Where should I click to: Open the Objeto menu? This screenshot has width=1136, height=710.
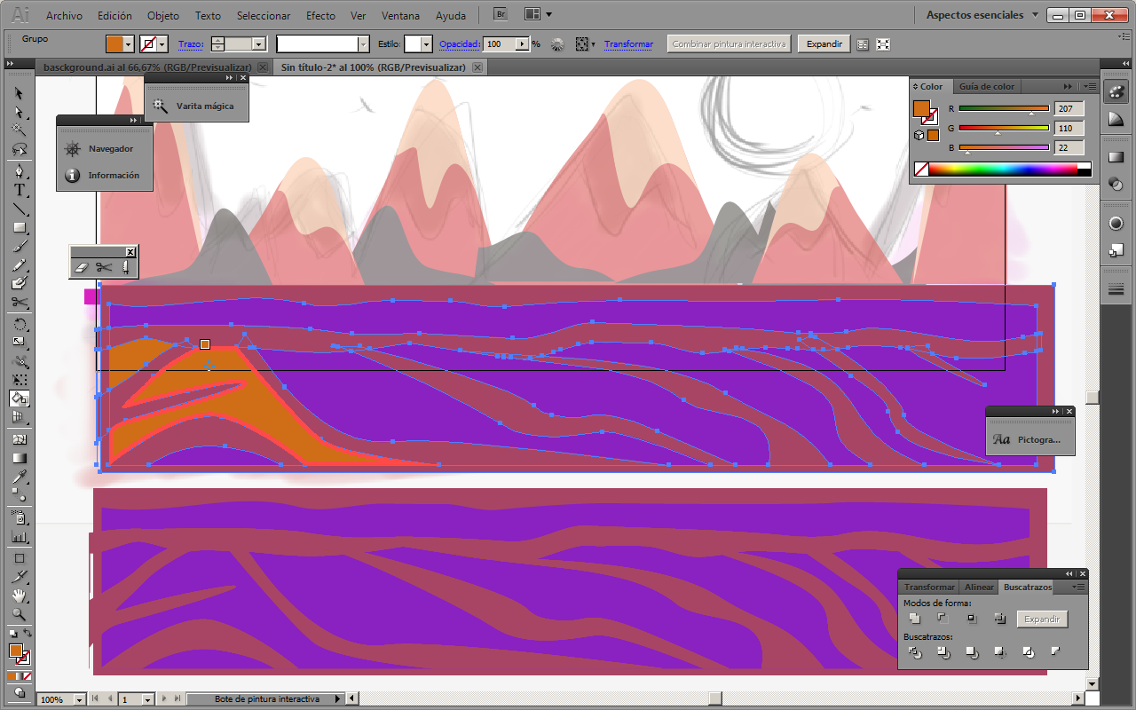point(163,15)
